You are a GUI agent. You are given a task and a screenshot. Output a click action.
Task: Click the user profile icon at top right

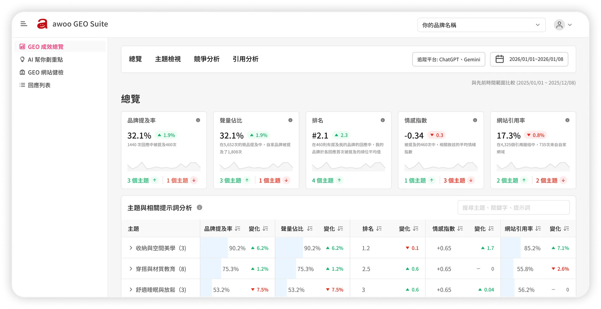(x=559, y=25)
